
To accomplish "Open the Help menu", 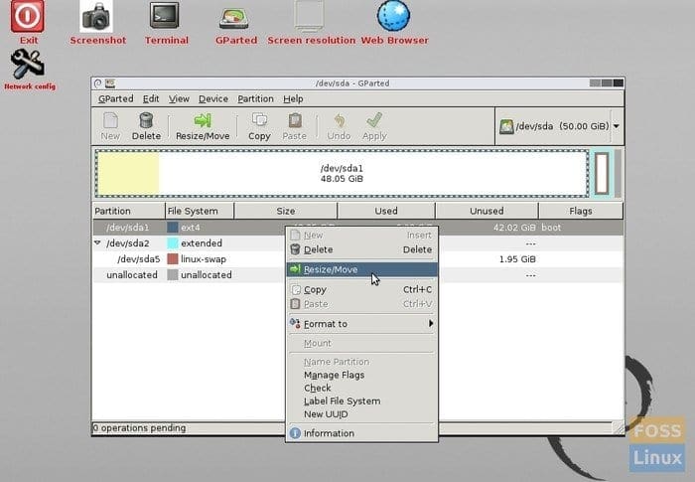I will [x=293, y=99].
